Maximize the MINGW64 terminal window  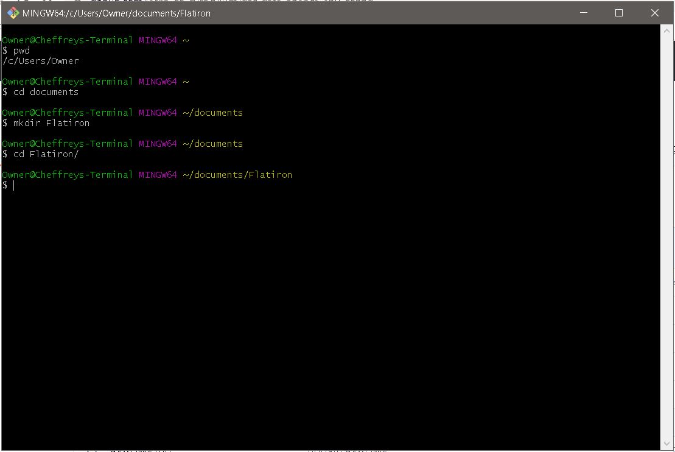tap(618, 13)
